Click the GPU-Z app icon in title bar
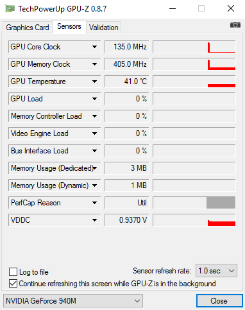 click(10, 9)
